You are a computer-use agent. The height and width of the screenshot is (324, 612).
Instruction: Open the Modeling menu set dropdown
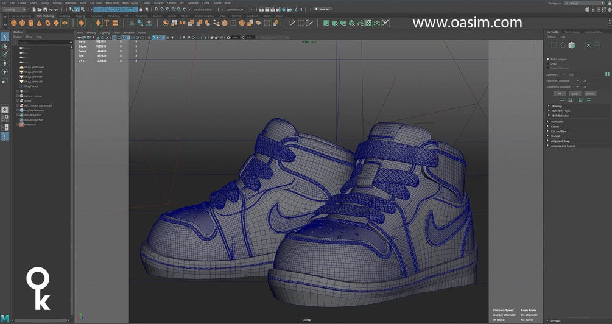14,9
